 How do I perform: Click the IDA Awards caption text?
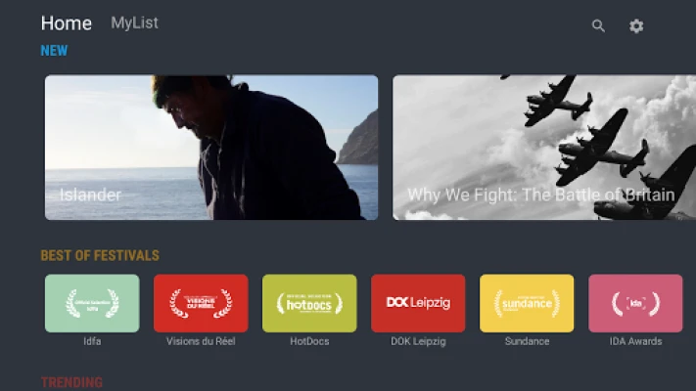[x=635, y=341]
